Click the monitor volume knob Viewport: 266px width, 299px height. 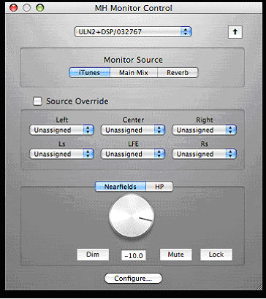point(132,216)
